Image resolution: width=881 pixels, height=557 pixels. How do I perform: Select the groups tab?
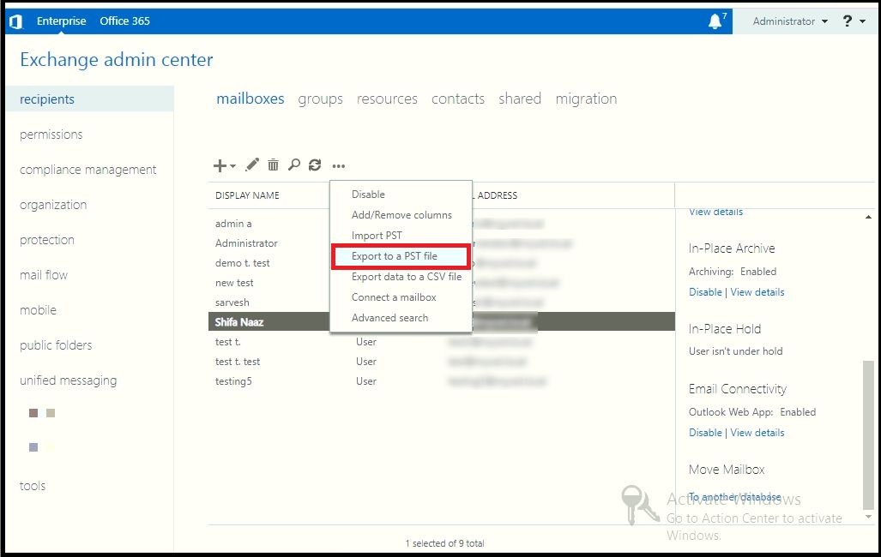pos(320,99)
